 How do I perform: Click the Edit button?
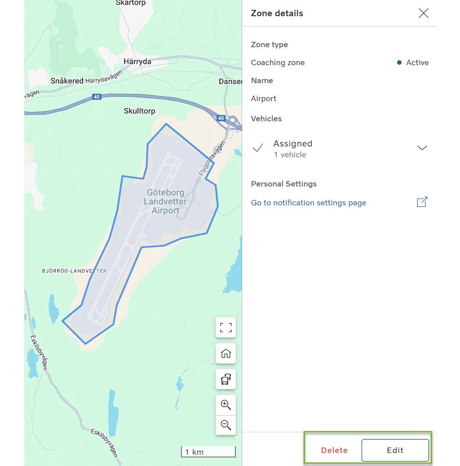point(395,450)
